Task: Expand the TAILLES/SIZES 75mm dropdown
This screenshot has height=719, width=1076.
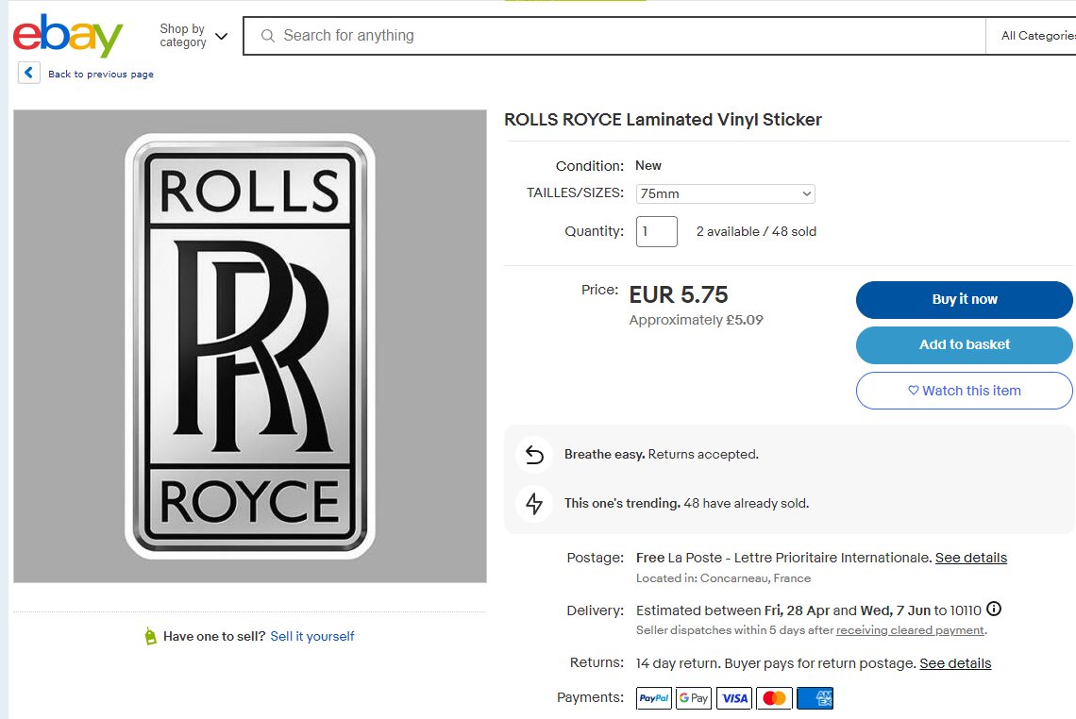Action: click(x=725, y=193)
